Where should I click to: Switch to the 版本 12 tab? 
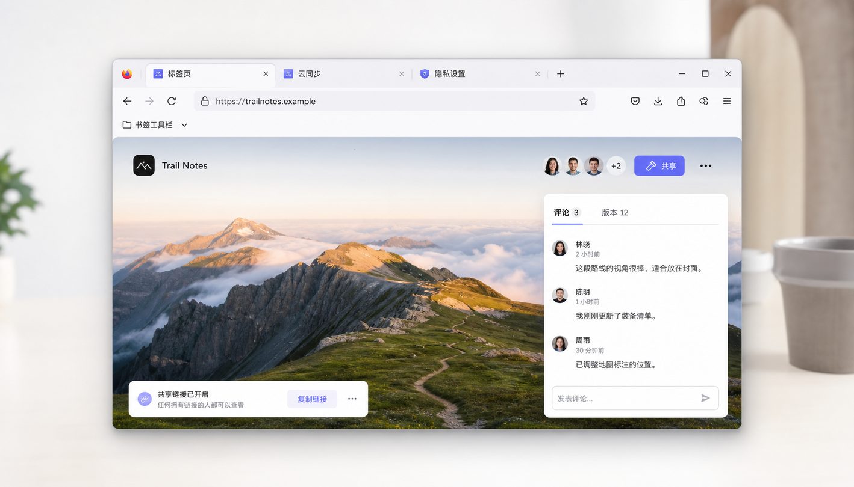pyautogui.click(x=615, y=213)
